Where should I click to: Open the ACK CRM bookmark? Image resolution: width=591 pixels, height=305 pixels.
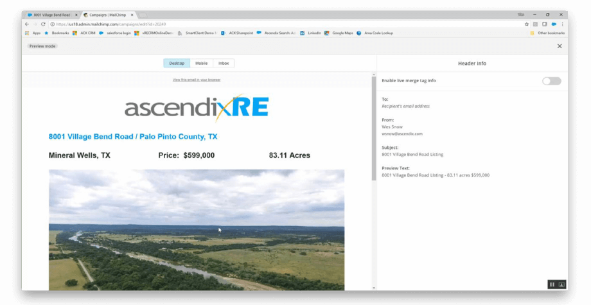[x=84, y=33]
